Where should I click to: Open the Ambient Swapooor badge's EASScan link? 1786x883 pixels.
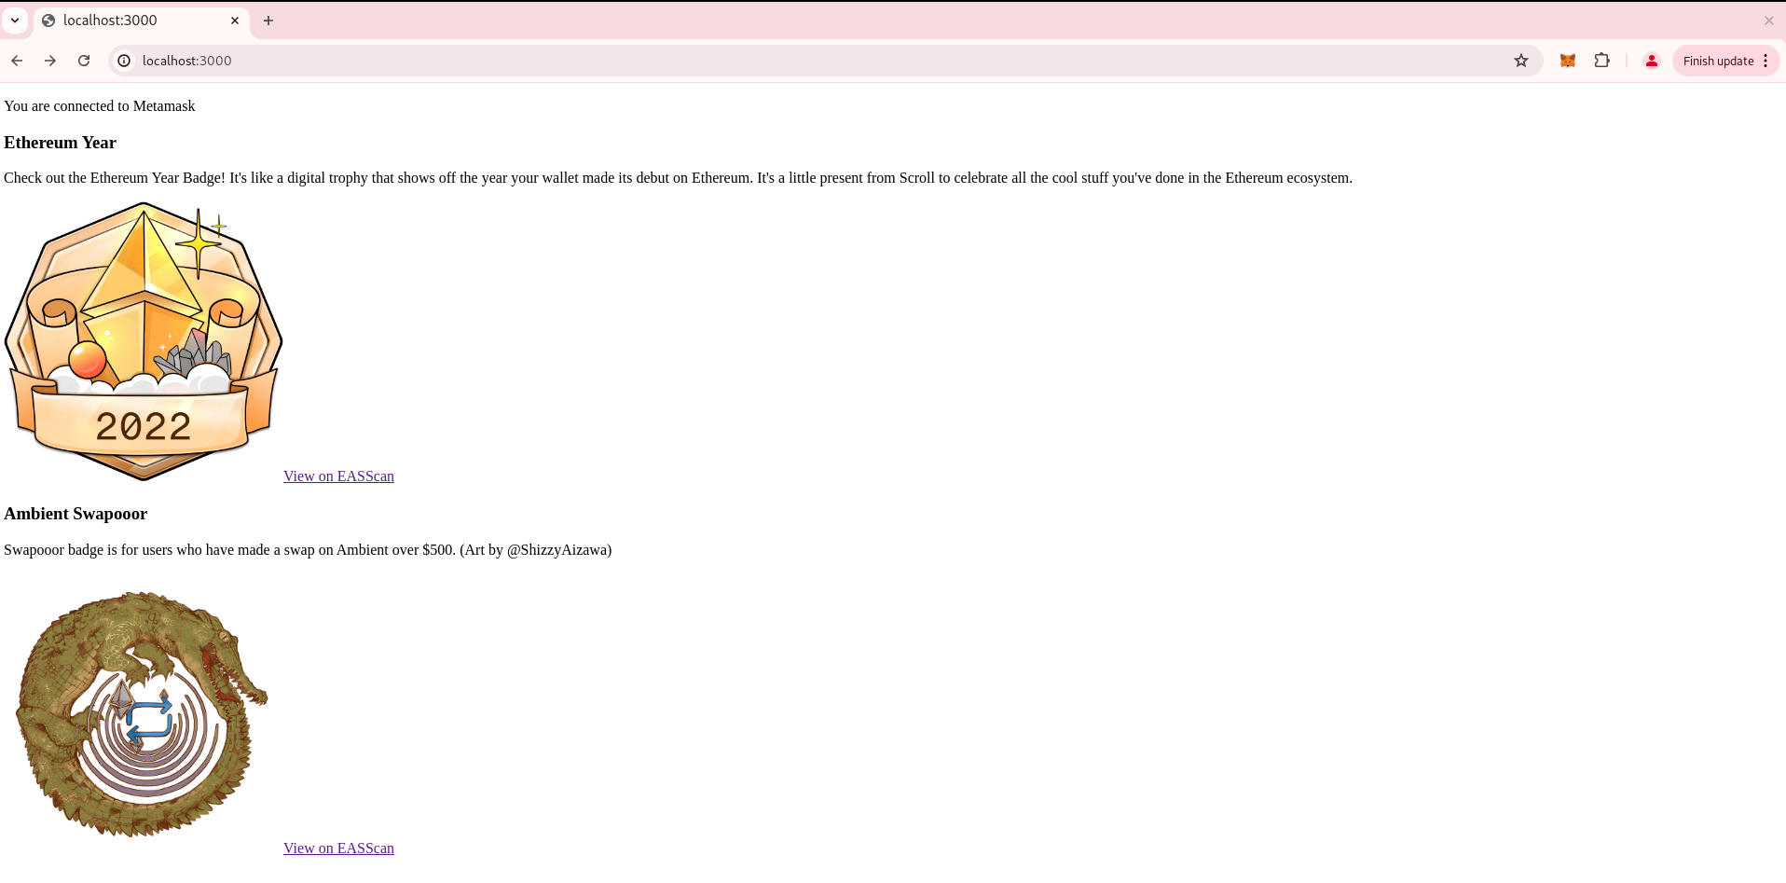(x=338, y=849)
